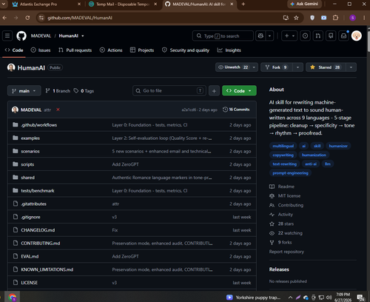Open the .gitattributes file

[33, 204]
